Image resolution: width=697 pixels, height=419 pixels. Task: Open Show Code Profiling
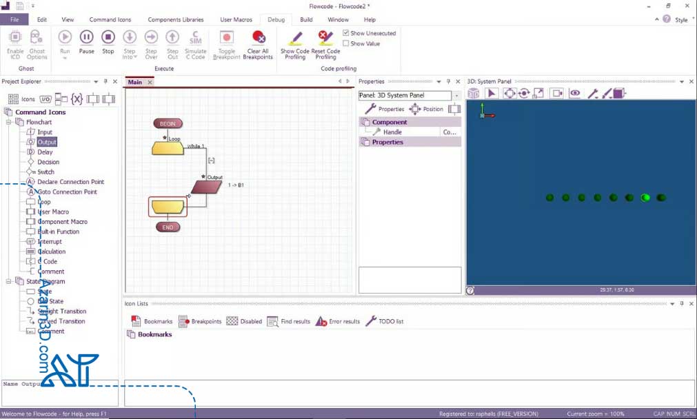coord(295,37)
